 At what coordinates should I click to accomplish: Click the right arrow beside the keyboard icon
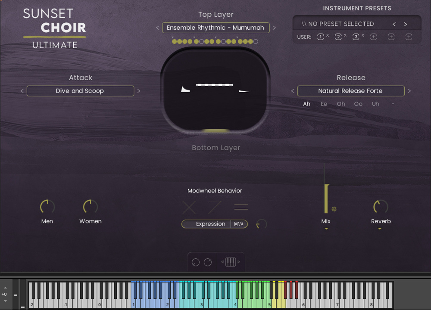239,262
